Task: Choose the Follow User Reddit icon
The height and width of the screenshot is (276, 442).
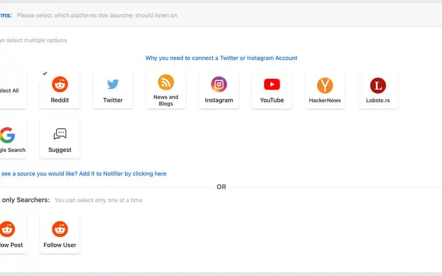Action: pyautogui.click(x=60, y=229)
